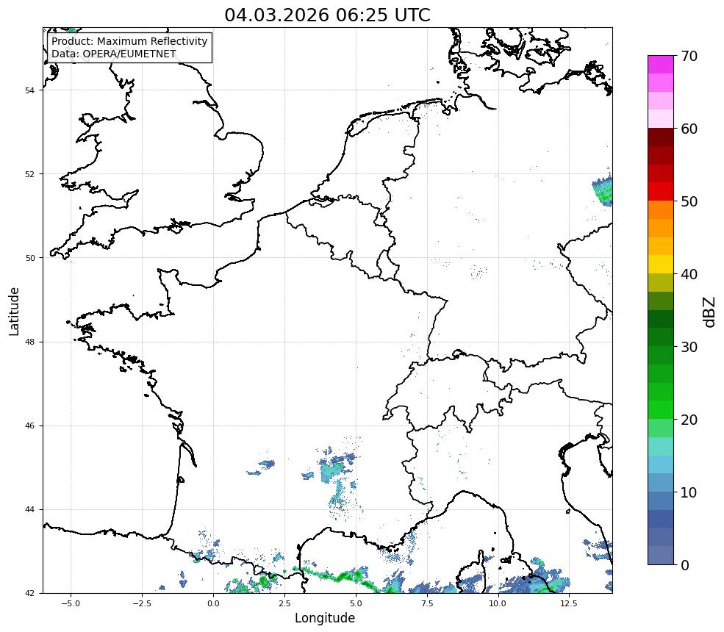Click the light cyan colorbar segment near 15
The height and width of the screenshot is (632, 724).
click(x=661, y=446)
